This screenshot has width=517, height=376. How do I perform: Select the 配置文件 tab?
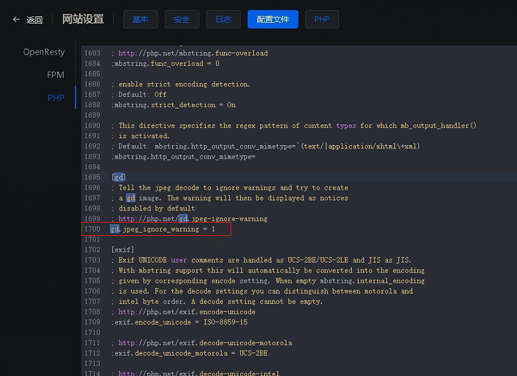[x=272, y=20]
